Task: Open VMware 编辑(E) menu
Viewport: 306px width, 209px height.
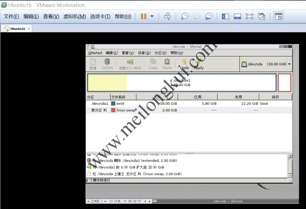Action: click(x=31, y=16)
